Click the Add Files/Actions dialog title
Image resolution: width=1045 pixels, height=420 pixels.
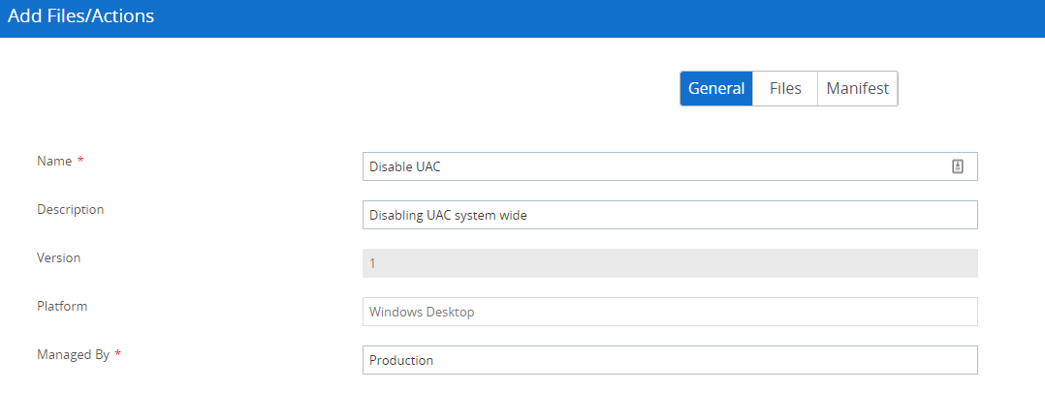[80, 16]
